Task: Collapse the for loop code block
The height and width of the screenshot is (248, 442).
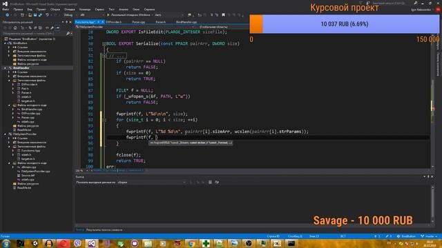Action: (104, 120)
